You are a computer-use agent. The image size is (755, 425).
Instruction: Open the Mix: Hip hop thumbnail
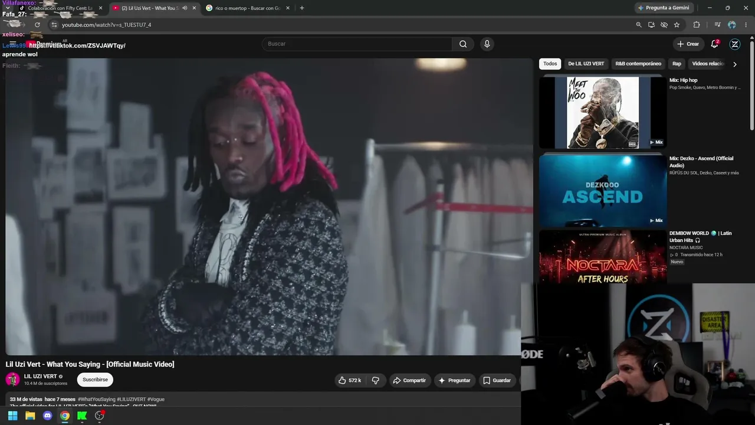click(x=603, y=112)
